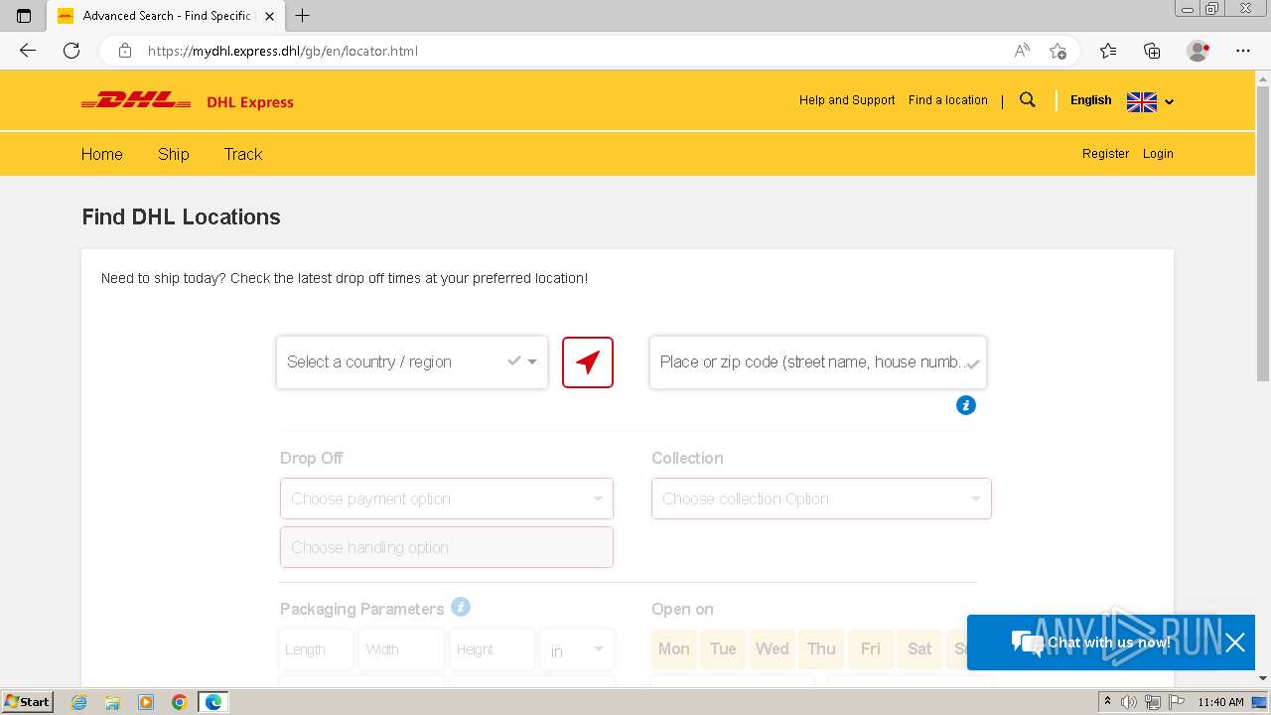This screenshot has width=1271, height=715.
Task: View site information lock icon
Action: point(124,51)
